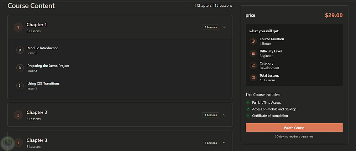Image resolution: width=356 pixels, height=151 pixels.
Task: Expand Chapter 2 with the chevron arrow
Action: click(x=224, y=115)
